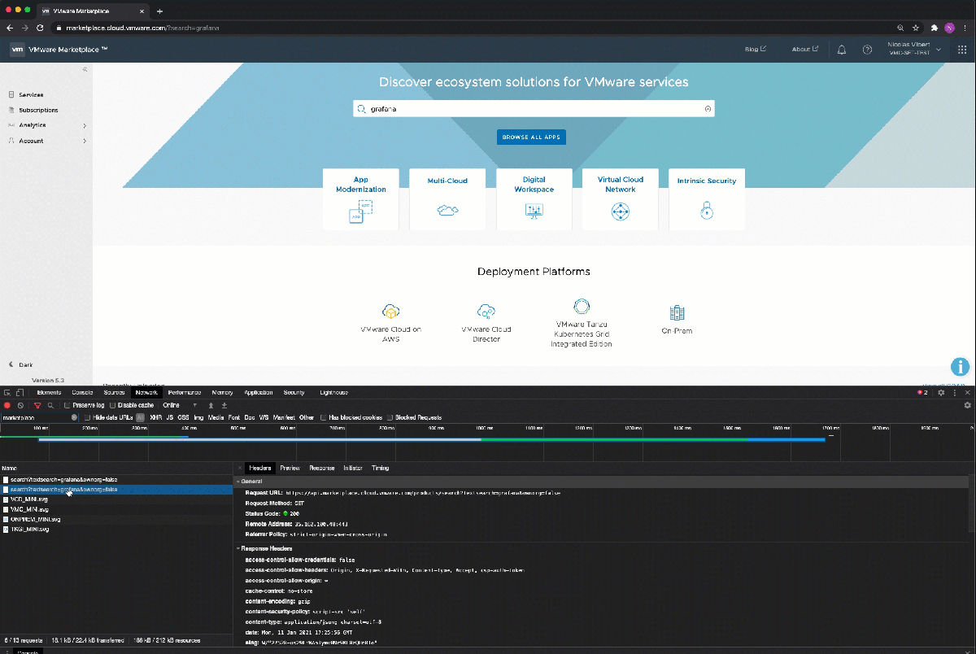Activate DevTools inspect element picker

[x=7, y=393]
